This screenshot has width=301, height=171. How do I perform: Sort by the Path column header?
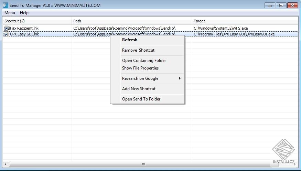click(x=131, y=21)
